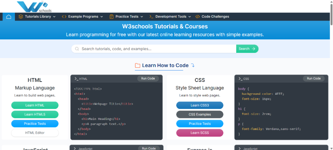Open the Tutorials Library menu
333x150 pixels.
[x=37, y=17]
